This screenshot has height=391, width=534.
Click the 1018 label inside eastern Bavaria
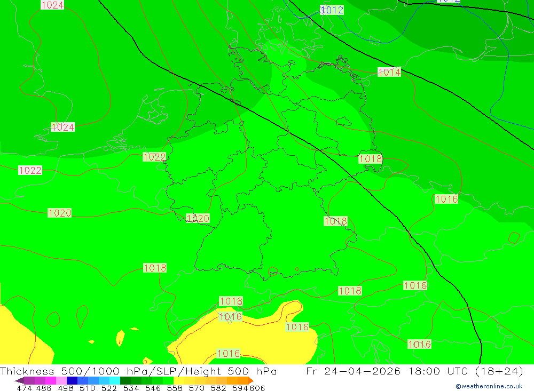click(x=335, y=221)
